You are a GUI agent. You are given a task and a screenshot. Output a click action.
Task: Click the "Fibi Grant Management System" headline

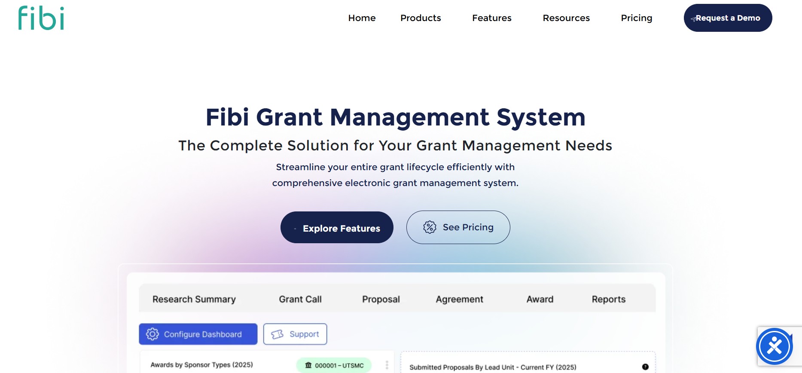[x=396, y=117]
